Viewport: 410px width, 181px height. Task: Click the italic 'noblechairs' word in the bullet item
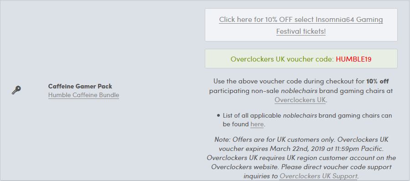tap(300, 115)
